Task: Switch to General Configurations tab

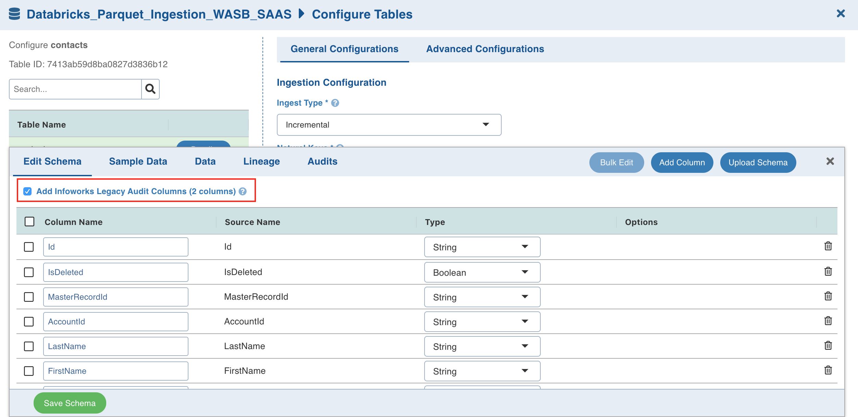Action: (344, 49)
